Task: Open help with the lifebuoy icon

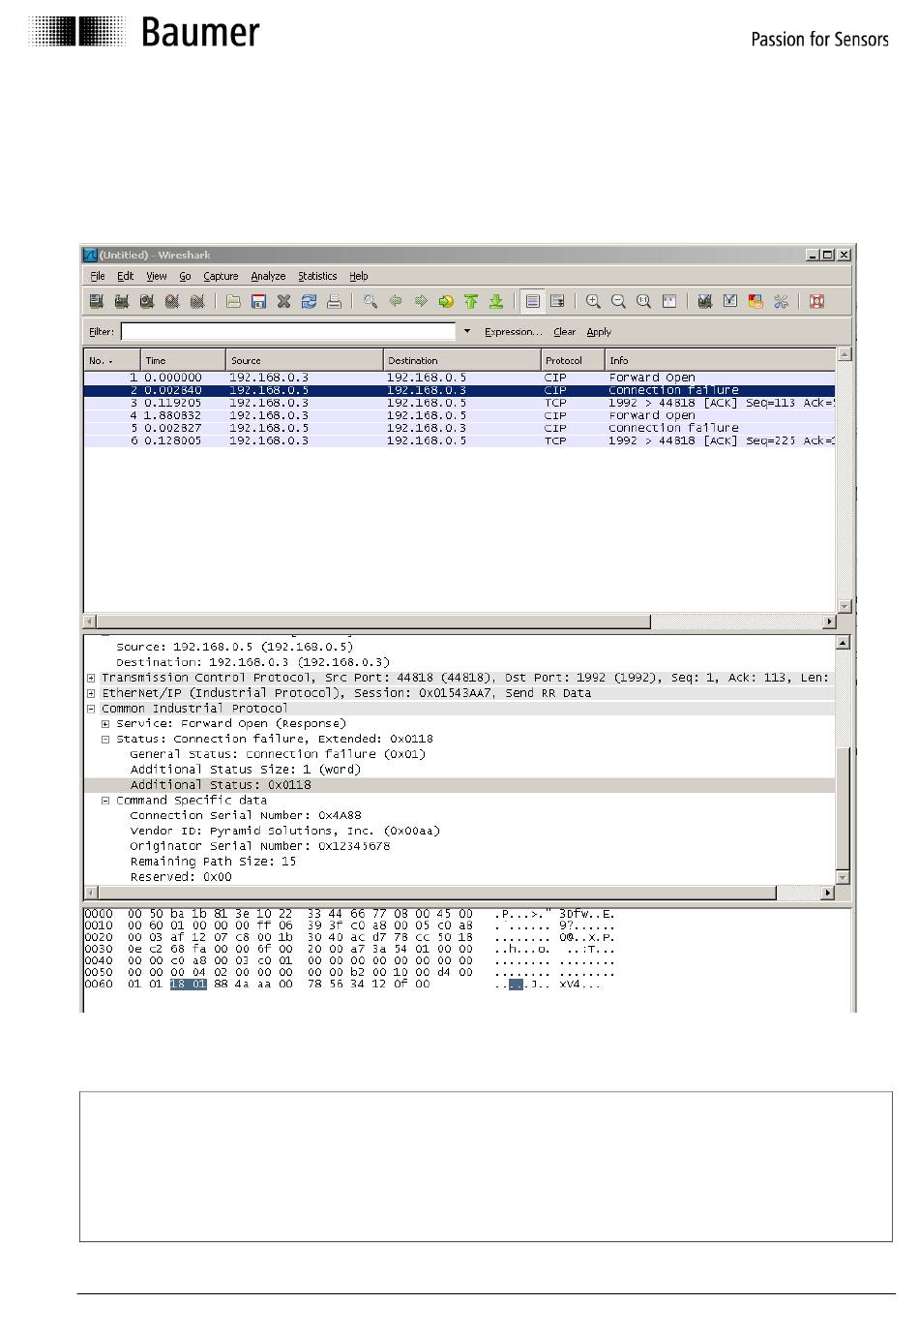Action: pos(817,301)
